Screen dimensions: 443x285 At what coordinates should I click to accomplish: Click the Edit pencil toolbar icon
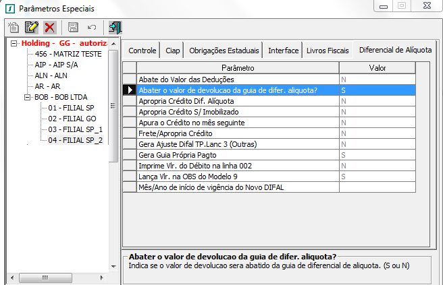click(x=31, y=28)
